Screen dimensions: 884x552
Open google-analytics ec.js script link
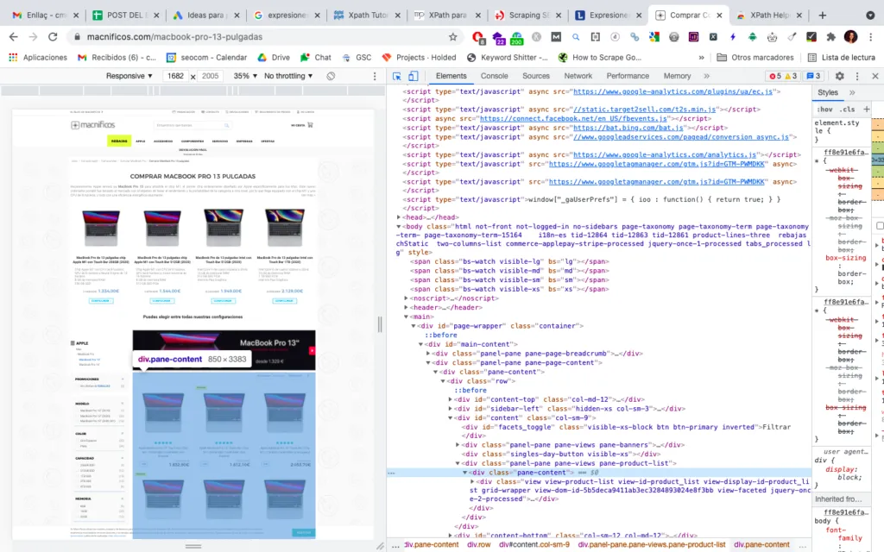click(673, 91)
